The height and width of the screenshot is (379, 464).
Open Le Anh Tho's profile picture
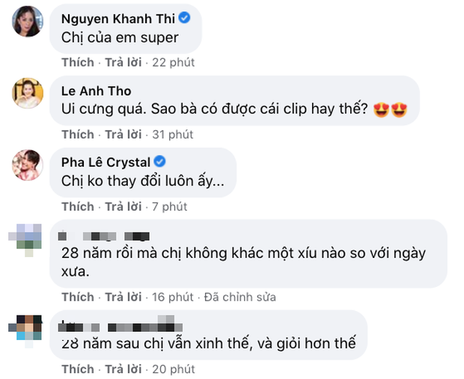coord(27,94)
